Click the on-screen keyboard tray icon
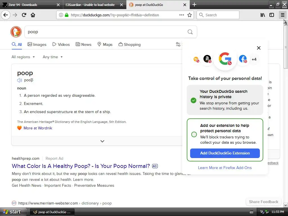The image size is (288, 216). click(x=251, y=212)
